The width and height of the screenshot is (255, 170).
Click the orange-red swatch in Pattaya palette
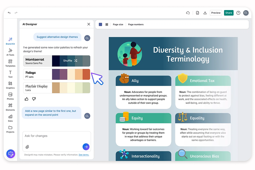click(86, 74)
